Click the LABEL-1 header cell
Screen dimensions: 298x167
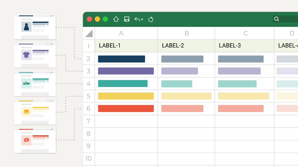[126, 46]
